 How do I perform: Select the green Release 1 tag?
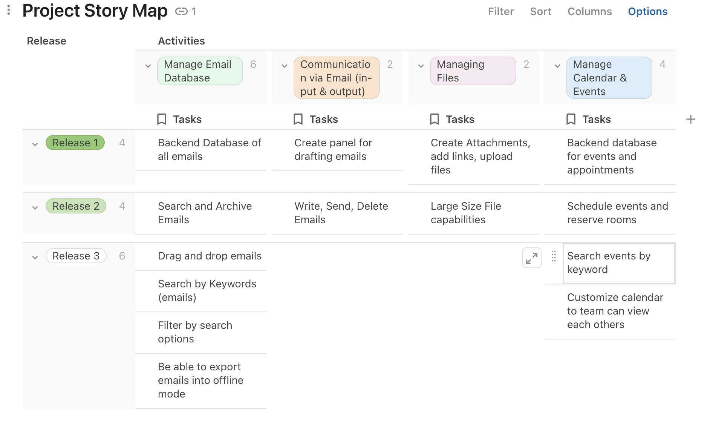click(x=75, y=143)
